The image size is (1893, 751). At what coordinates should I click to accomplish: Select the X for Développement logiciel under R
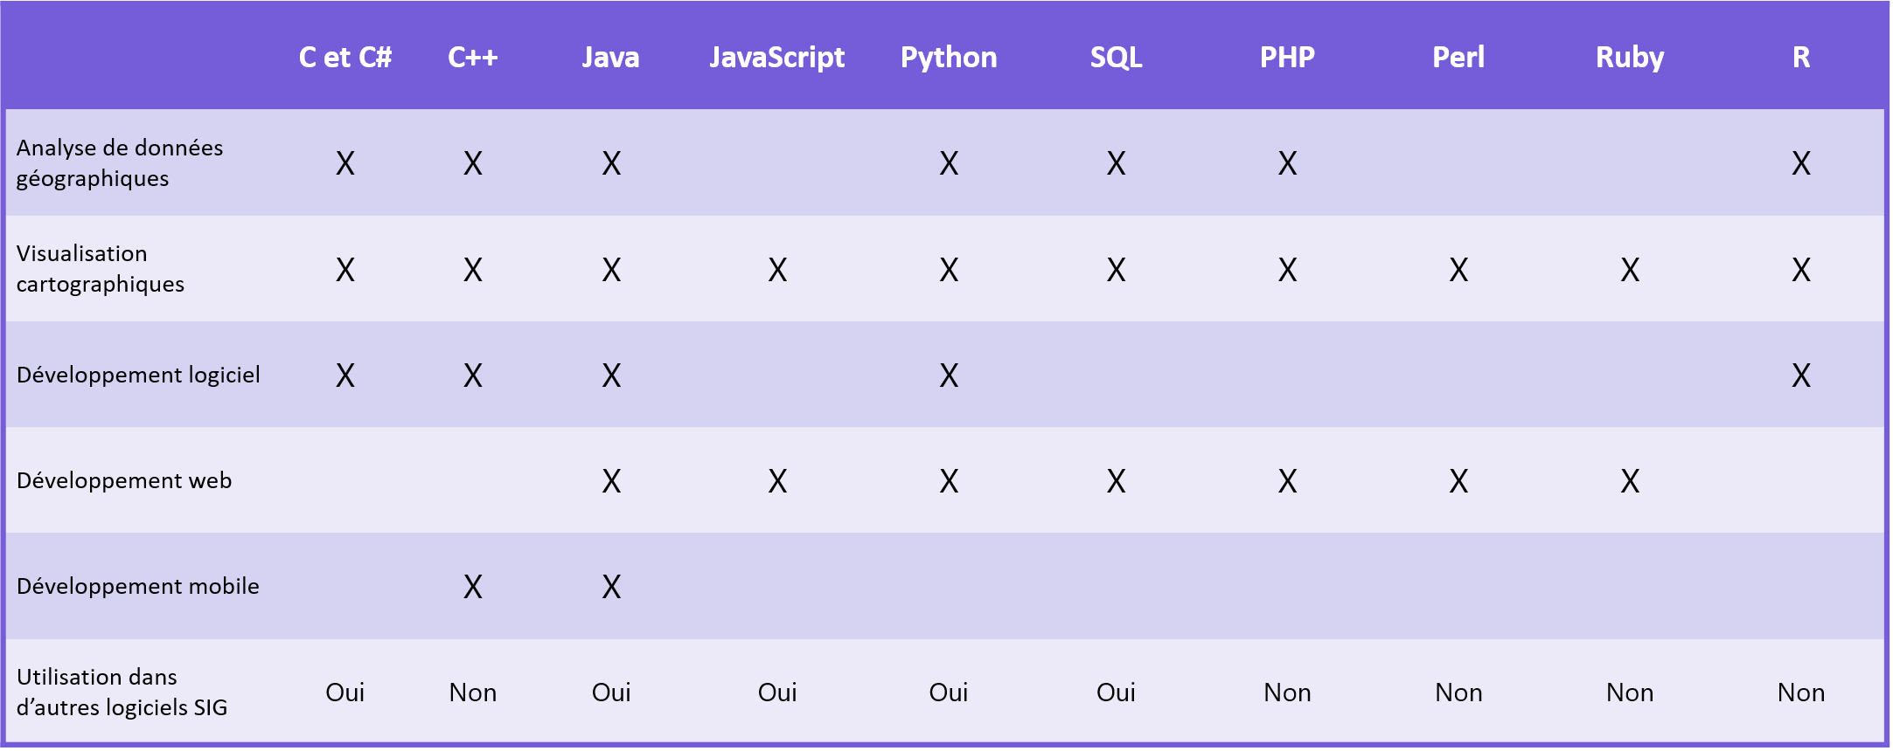click(x=1801, y=375)
